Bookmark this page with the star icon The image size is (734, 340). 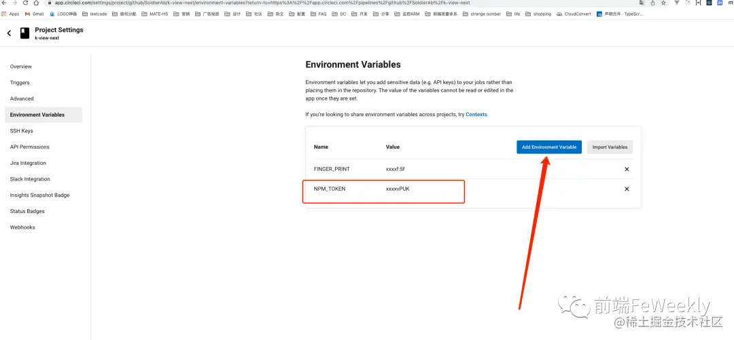(x=663, y=3)
